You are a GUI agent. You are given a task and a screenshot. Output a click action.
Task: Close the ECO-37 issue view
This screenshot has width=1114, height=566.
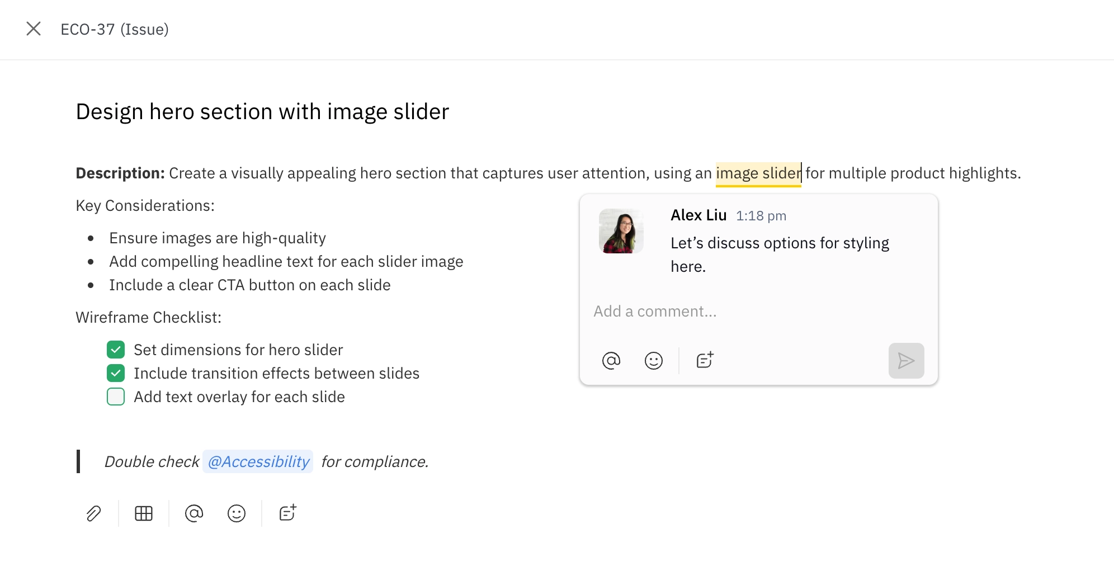pos(34,29)
